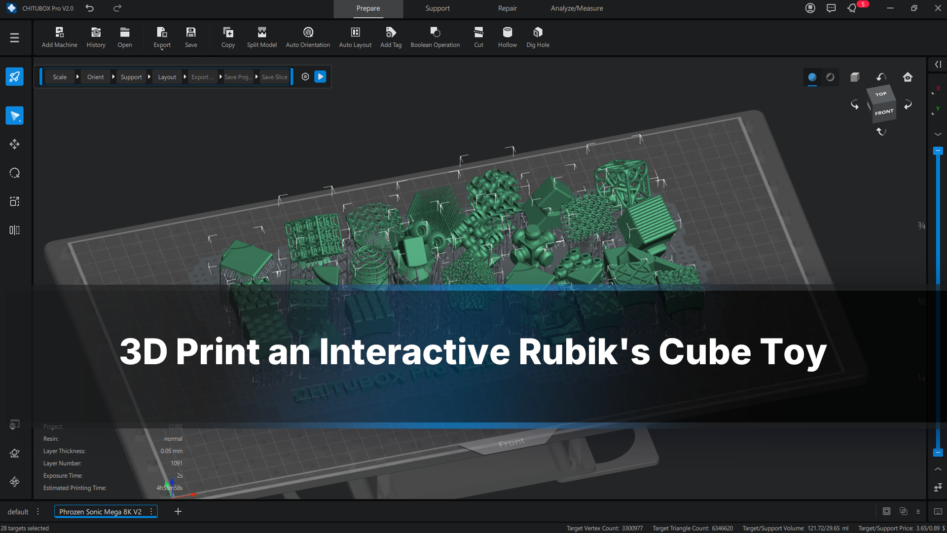This screenshot has height=533, width=947.
Task: Click the Redo arrow in title bar
Action: [117, 8]
